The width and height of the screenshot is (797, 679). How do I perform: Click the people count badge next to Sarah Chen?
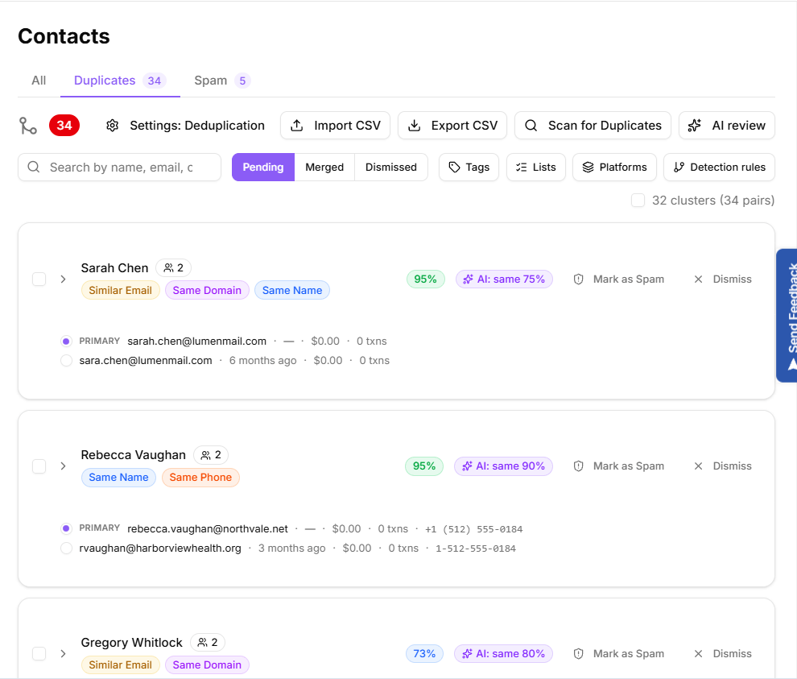[x=173, y=268]
